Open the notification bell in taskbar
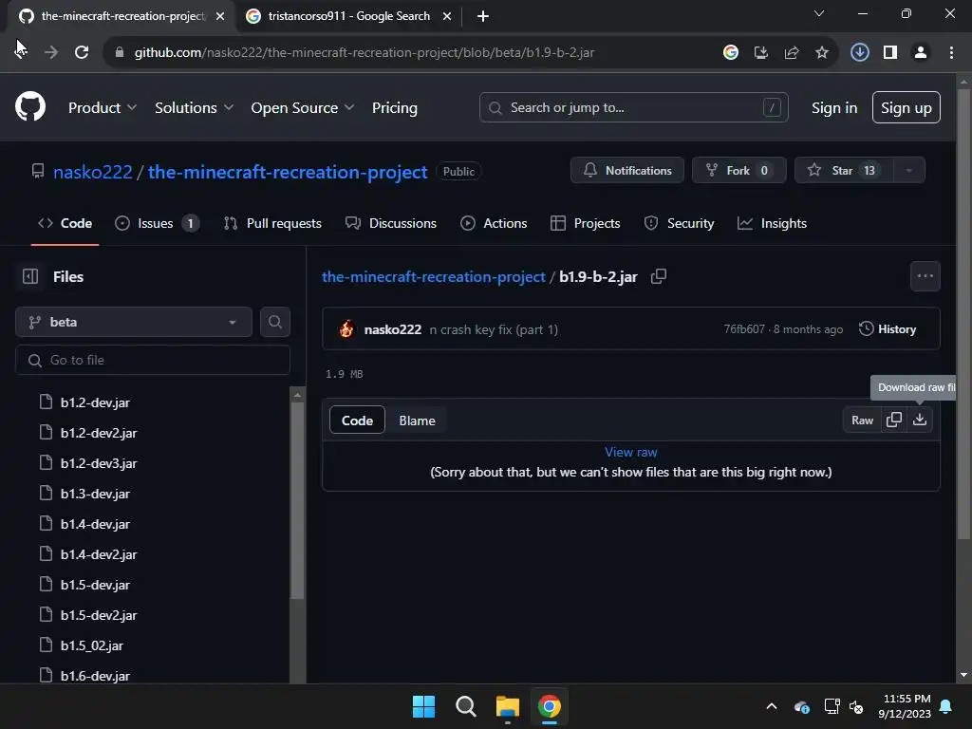The image size is (972, 729). pyautogui.click(x=946, y=706)
